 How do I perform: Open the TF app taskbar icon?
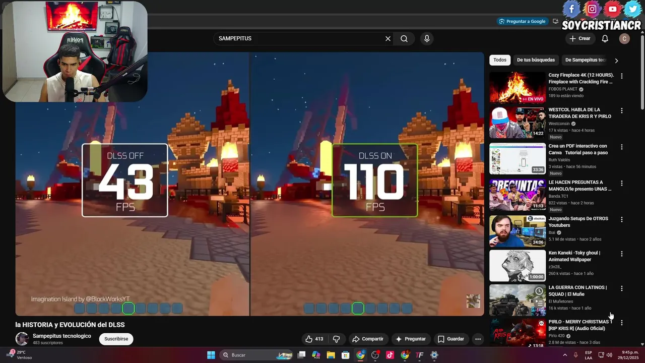[420, 355]
